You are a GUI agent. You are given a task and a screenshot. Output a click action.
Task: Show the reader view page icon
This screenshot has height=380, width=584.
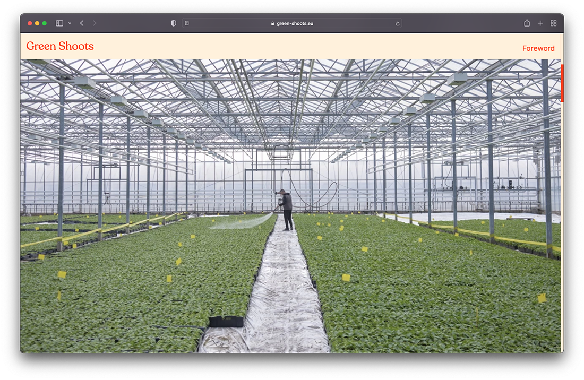(x=187, y=23)
